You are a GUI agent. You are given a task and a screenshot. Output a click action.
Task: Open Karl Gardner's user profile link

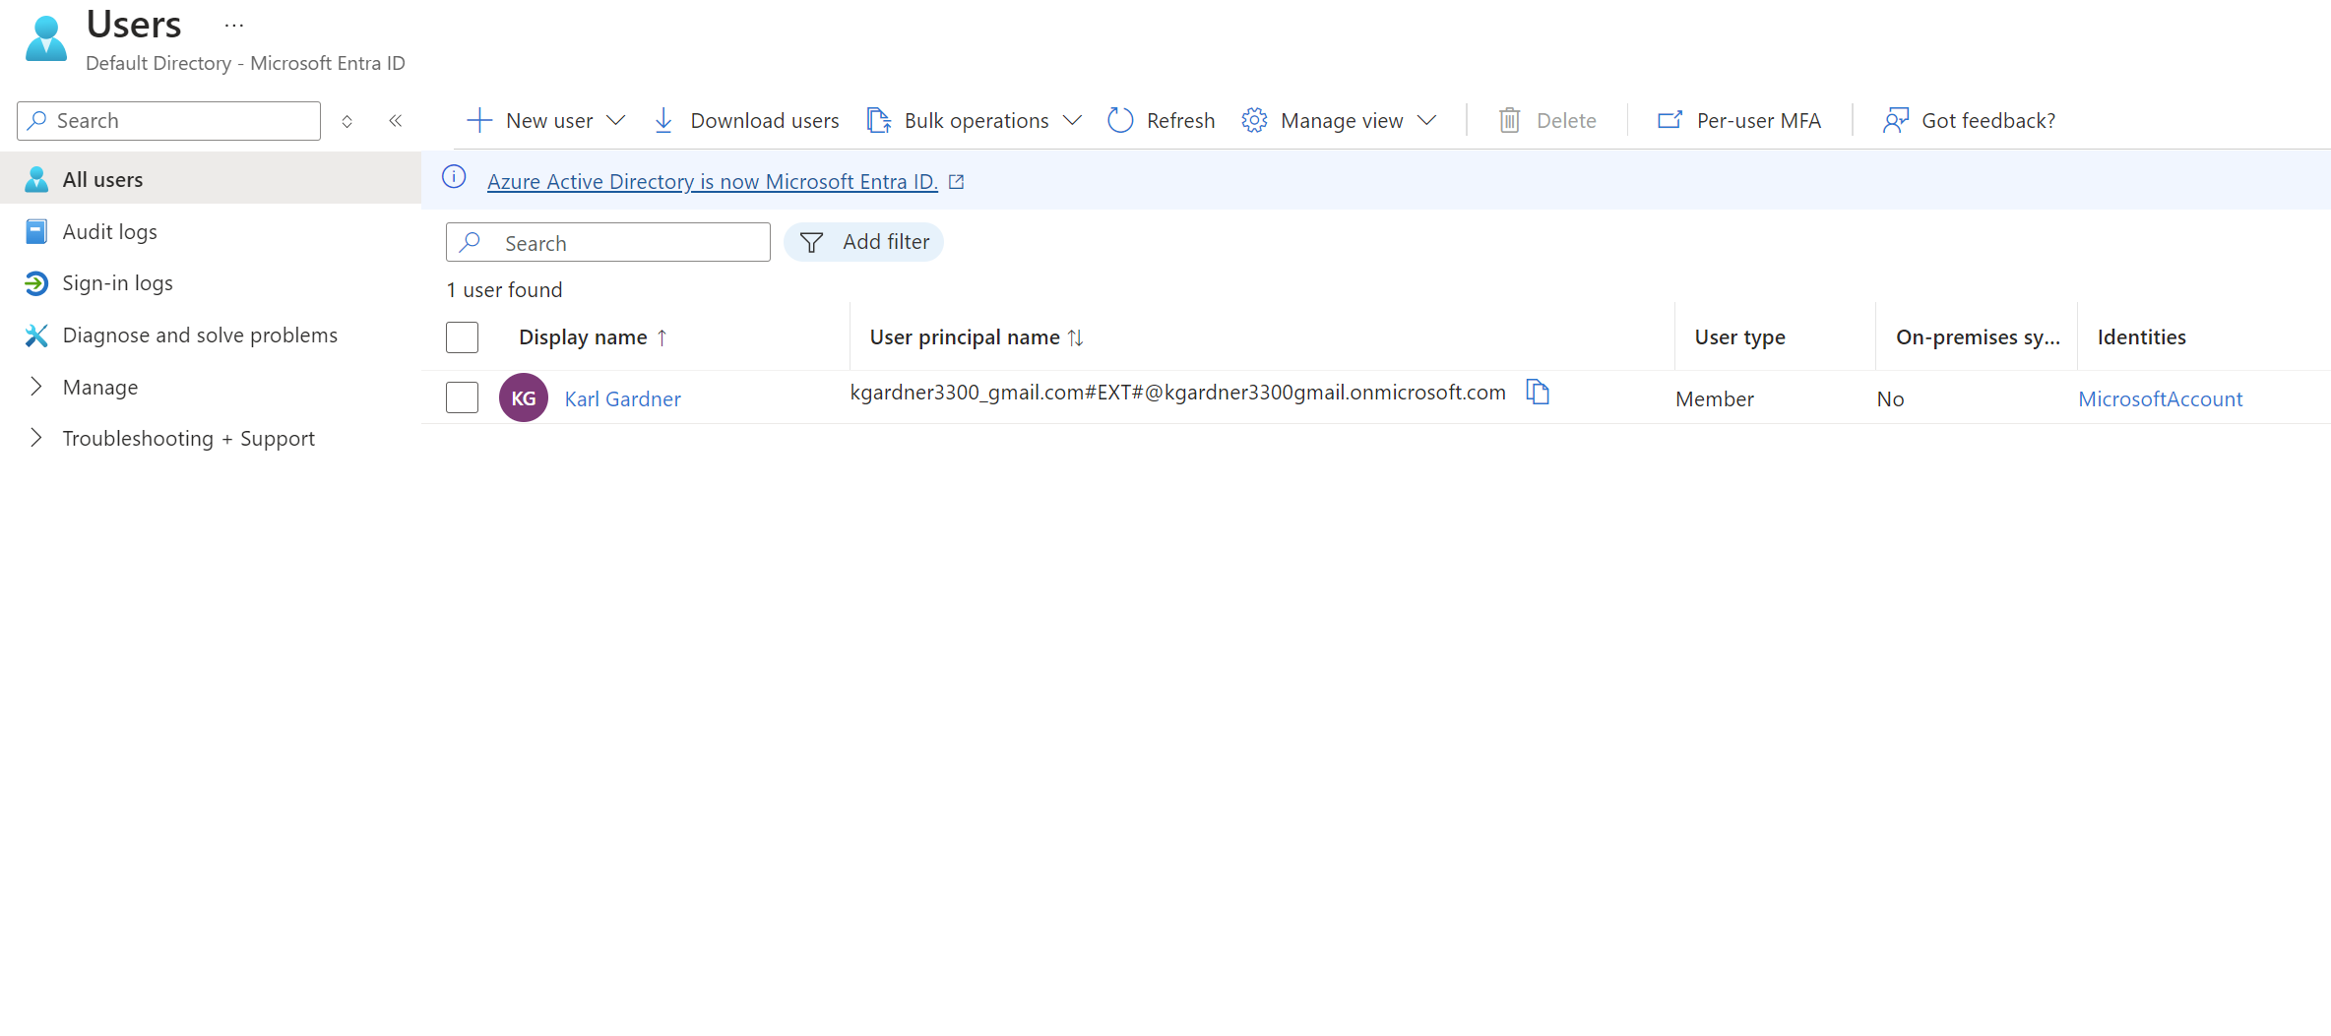click(622, 398)
